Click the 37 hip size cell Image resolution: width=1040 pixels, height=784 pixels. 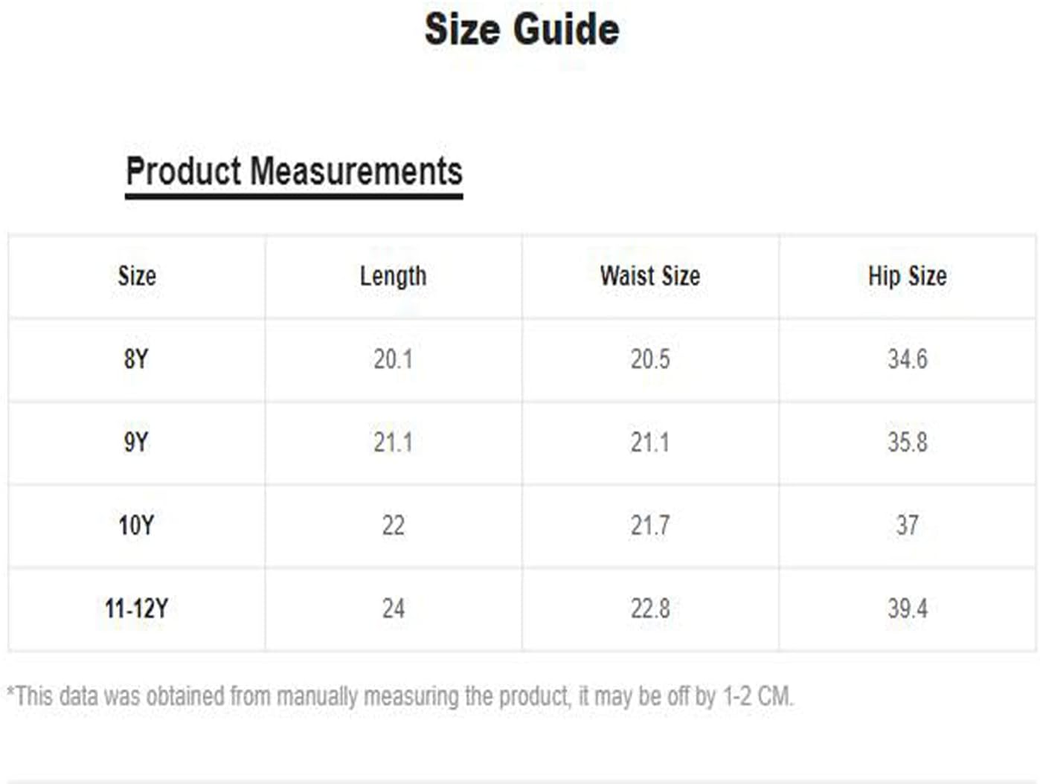coord(908,526)
